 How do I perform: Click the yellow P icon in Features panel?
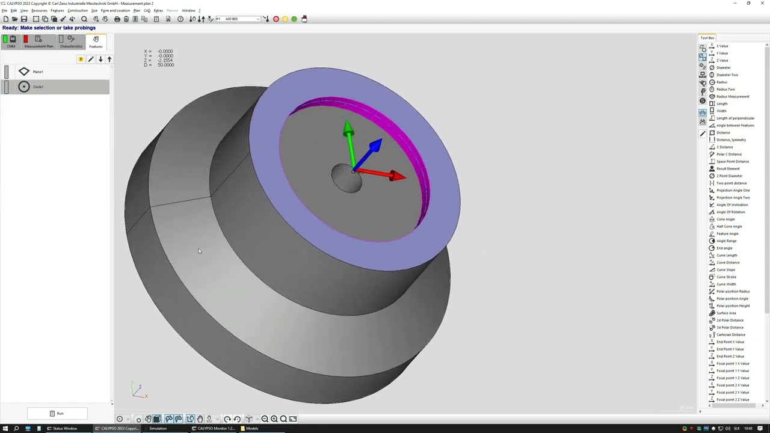coord(81,59)
